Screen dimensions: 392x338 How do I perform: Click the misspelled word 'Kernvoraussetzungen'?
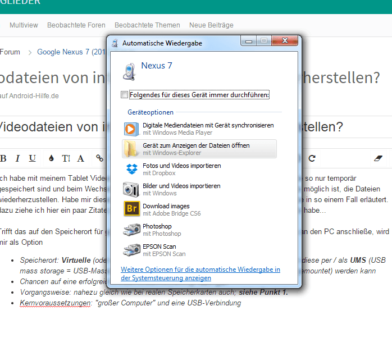pos(55,303)
